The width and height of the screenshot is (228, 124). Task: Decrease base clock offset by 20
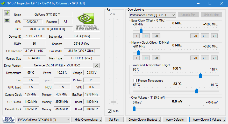pyautogui.click(x=156, y=36)
